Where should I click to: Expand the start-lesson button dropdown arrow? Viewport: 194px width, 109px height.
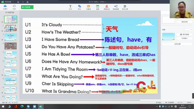point(32,7)
